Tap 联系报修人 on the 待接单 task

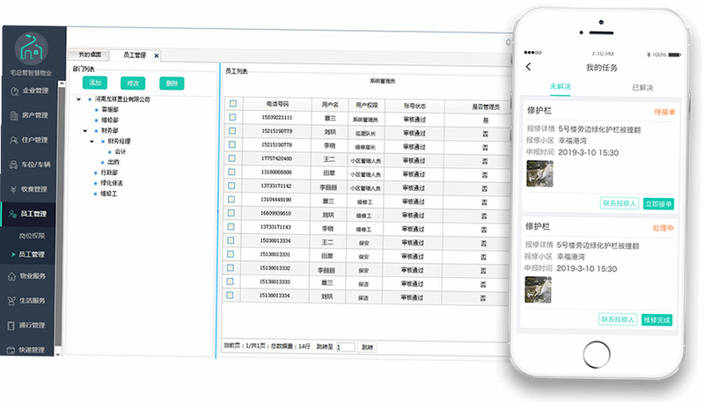(x=620, y=203)
